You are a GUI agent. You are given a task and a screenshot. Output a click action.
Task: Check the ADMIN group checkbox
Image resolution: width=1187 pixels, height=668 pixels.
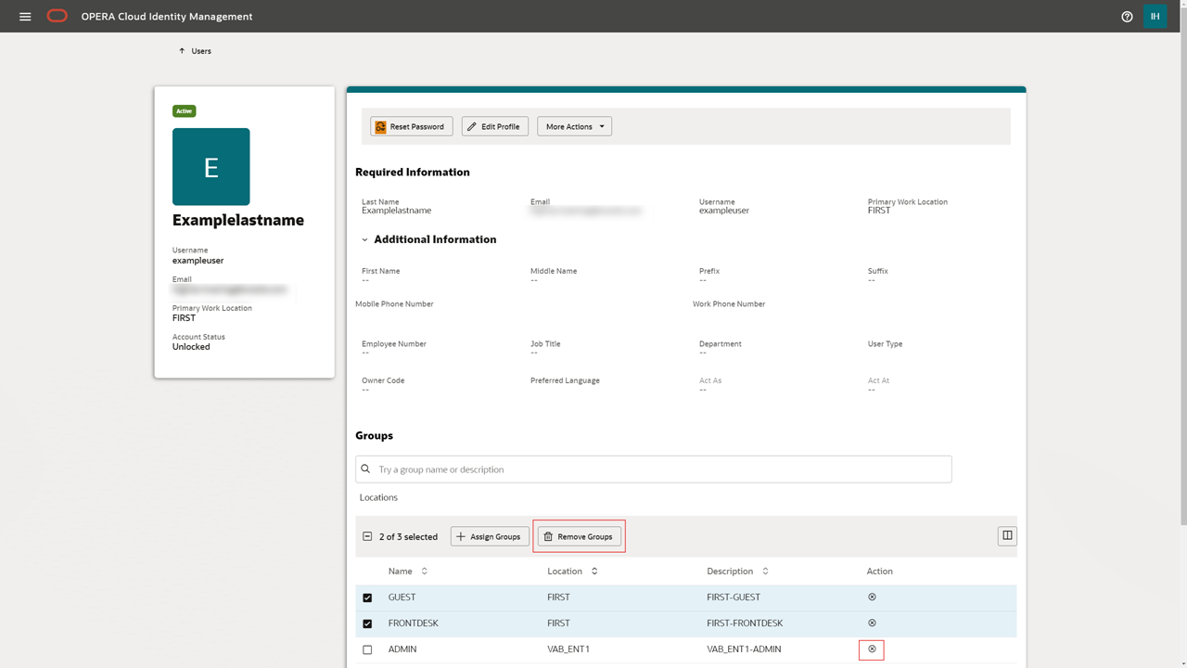(367, 649)
